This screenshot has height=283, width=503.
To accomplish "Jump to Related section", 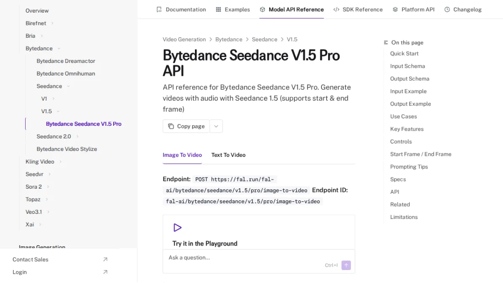I will pyautogui.click(x=400, y=204).
